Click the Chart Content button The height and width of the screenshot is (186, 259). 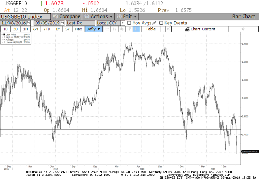200,29
